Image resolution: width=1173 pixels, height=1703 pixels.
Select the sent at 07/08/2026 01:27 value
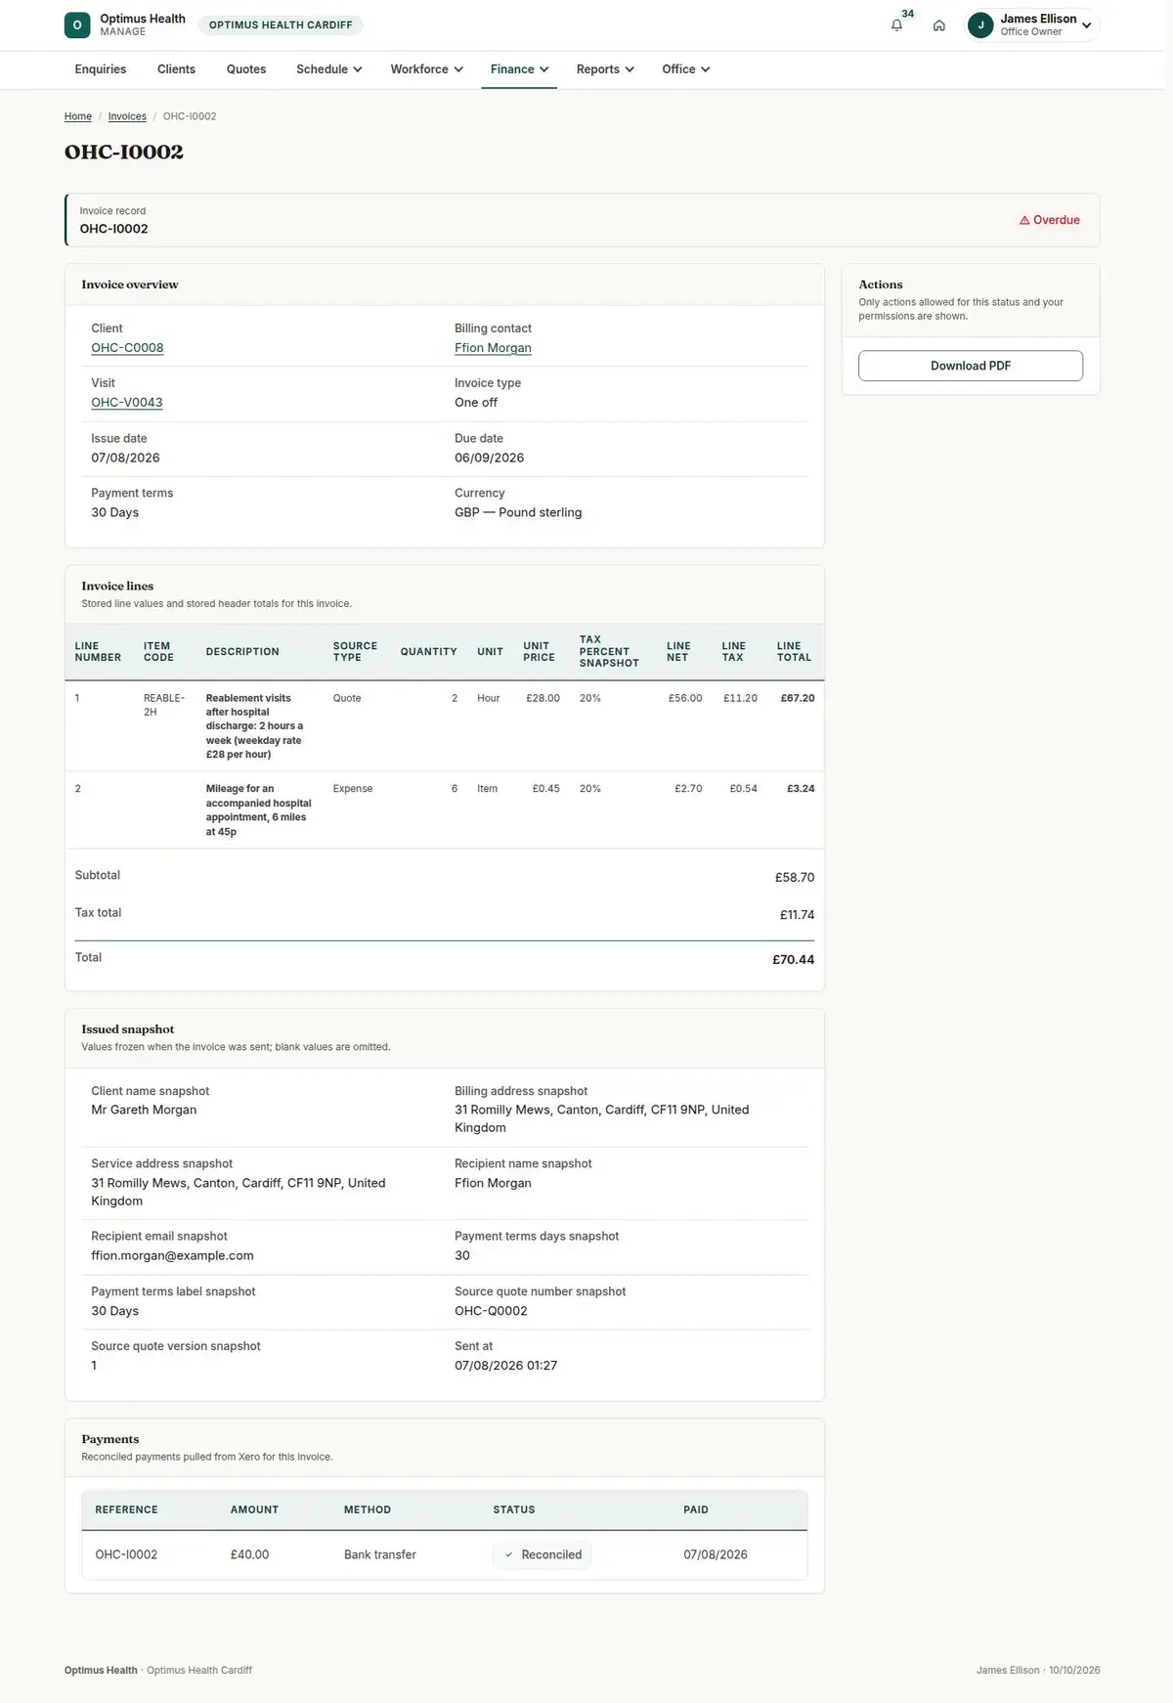tap(505, 1366)
